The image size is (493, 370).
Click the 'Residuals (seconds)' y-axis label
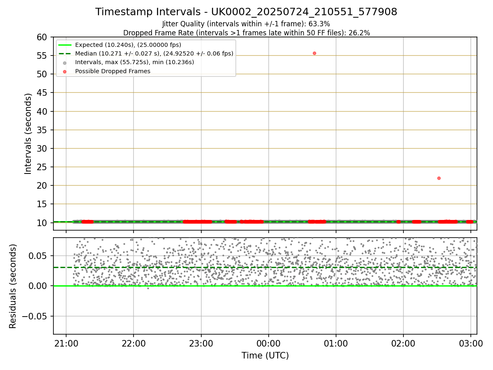[x=13, y=286]
